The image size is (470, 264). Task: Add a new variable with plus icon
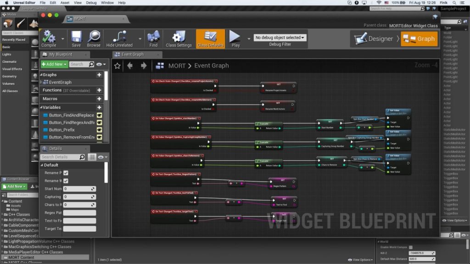pyautogui.click(x=99, y=107)
